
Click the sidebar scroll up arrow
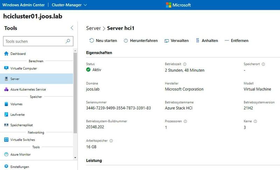(75, 51)
